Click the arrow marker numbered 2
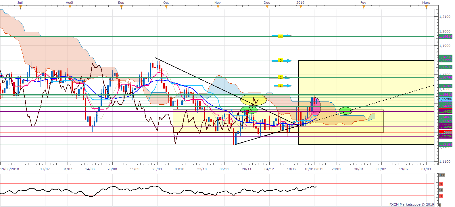The height and width of the screenshot is (207, 455). [281, 78]
